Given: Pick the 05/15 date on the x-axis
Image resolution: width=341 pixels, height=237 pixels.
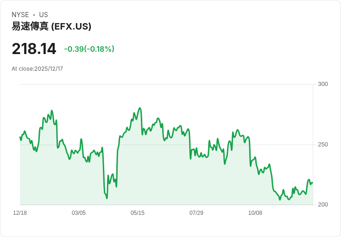Looking at the screenshot, I should click(x=138, y=213).
